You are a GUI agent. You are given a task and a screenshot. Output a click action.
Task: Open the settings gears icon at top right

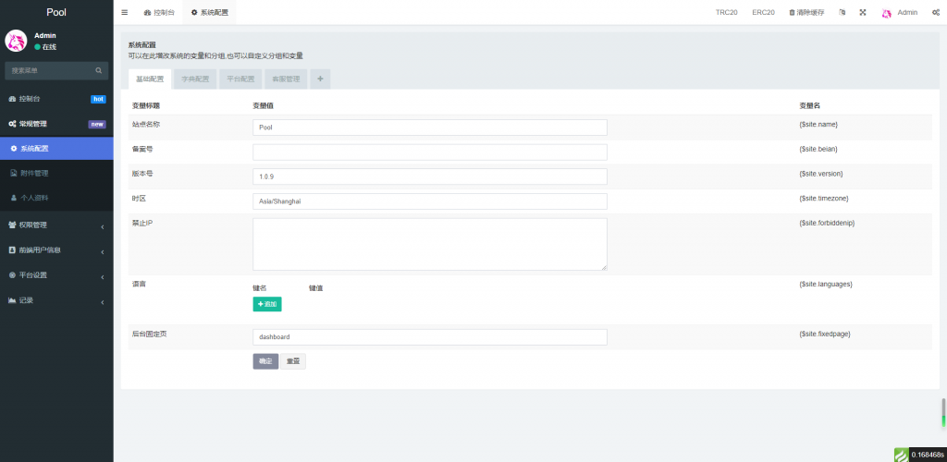click(936, 12)
